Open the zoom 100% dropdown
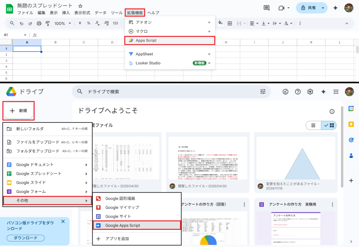Screen dimensions: 359x247 click(x=62, y=24)
